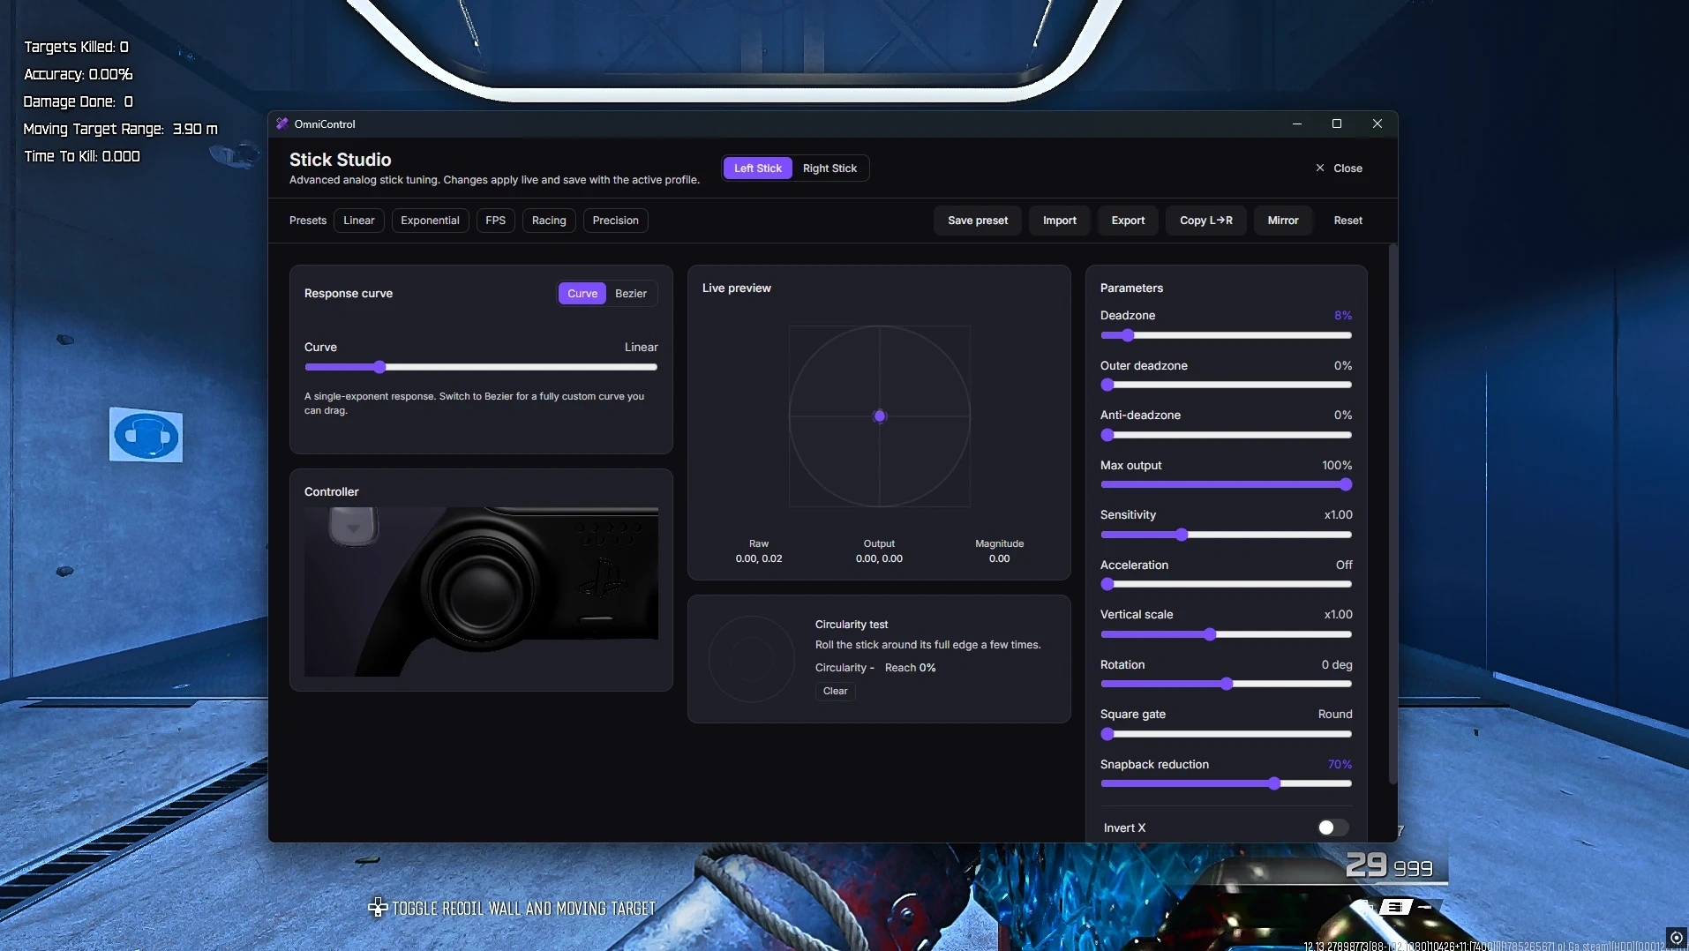Clear the circularity test results
Viewport: 1689px width, 951px height.
click(x=835, y=691)
